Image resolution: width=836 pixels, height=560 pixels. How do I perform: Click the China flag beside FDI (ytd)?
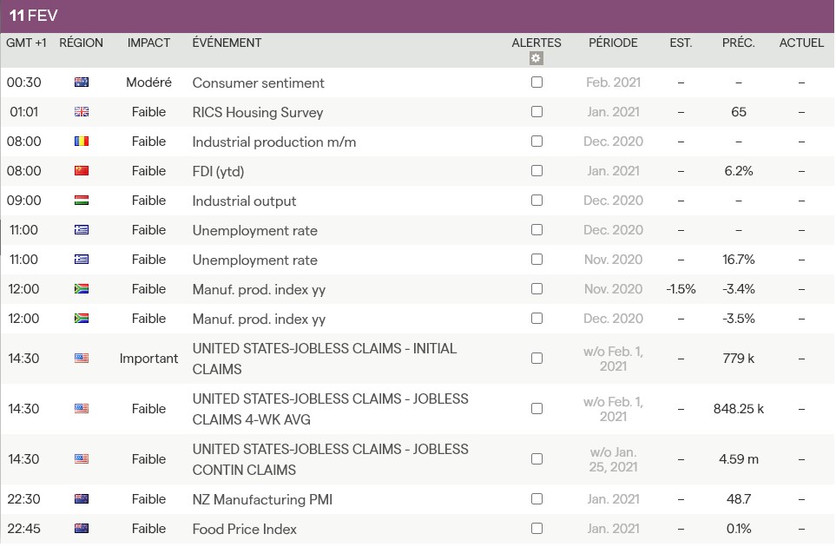[x=82, y=171]
